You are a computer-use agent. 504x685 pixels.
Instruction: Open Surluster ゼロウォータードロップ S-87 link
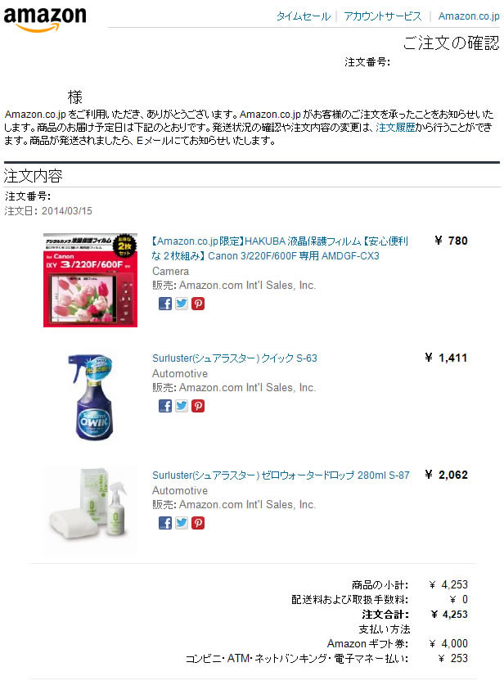tap(281, 475)
